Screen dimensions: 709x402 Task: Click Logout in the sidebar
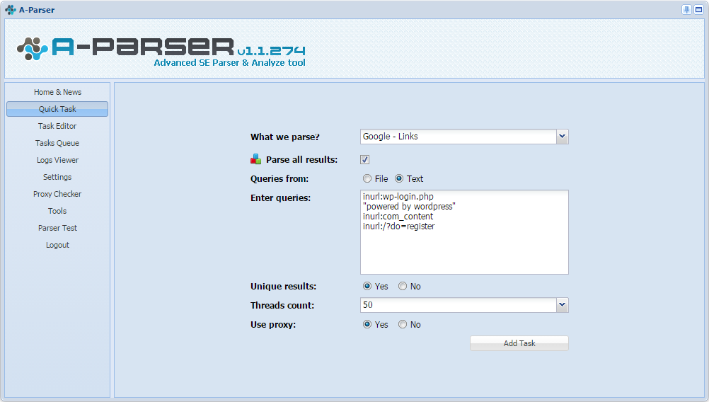[57, 245]
